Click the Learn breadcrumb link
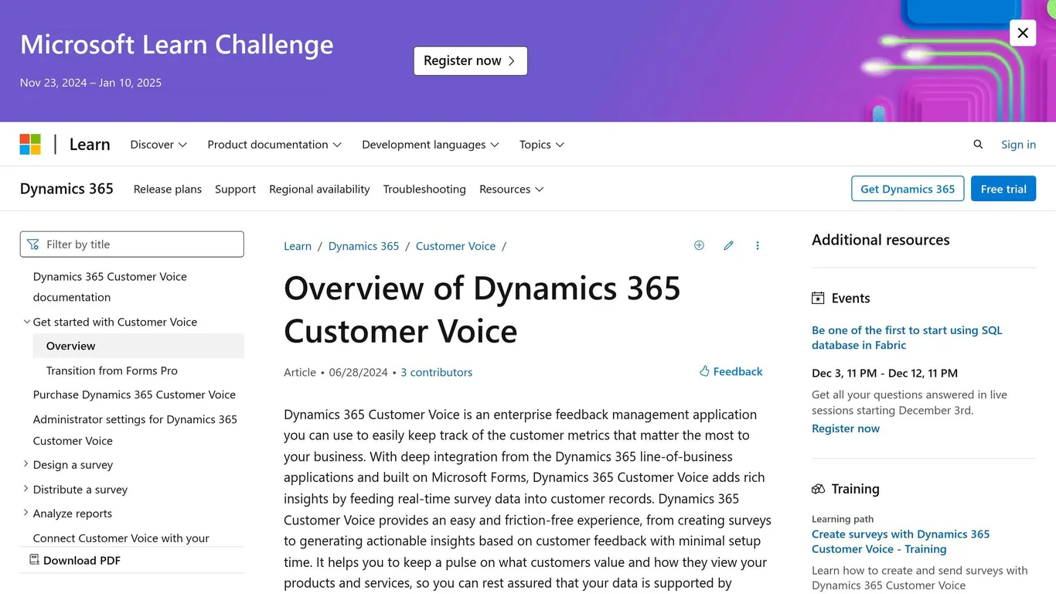Screen dimensions: 1056x594 click(x=298, y=246)
